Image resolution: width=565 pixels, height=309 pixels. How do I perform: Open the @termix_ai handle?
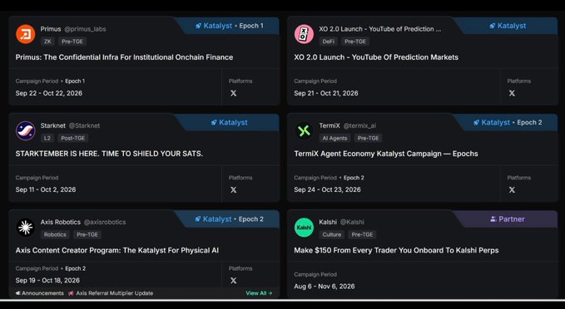click(x=359, y=125)
